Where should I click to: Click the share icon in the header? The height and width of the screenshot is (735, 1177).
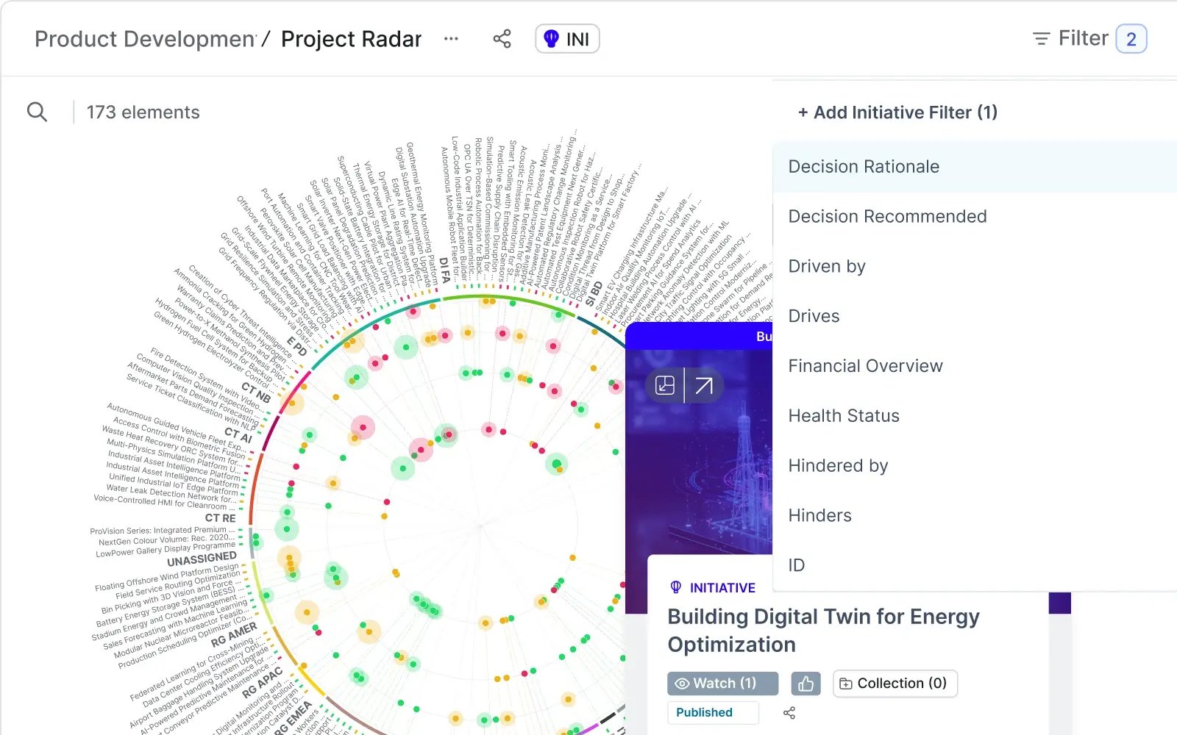(x=502, y=39)
